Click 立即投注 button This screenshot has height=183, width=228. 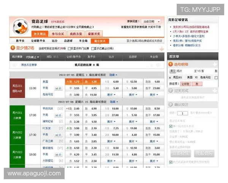coord(181,153)
